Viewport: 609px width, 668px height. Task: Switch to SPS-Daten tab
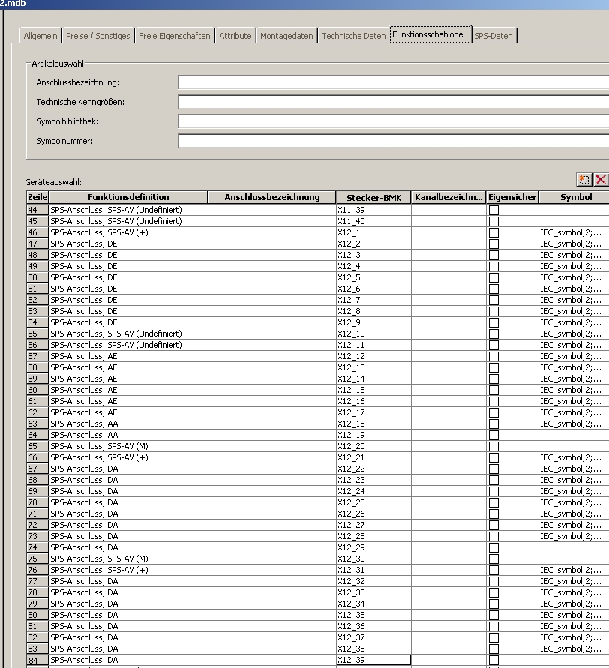pyautogui.click(x=493, y=36)
